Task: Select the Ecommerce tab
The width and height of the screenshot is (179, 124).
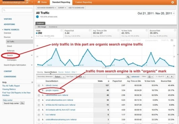Action: pyautogui.click(x=53, y=27)
